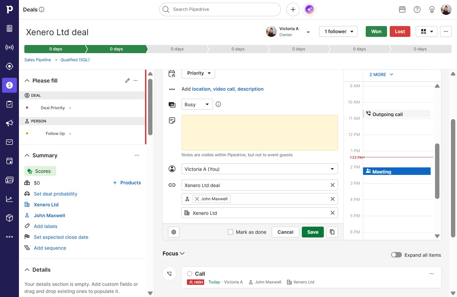The height and width of the screenshot is (297, 457).
Task: Open More options at sidebar bottom
Action: [x=9, y=237]
